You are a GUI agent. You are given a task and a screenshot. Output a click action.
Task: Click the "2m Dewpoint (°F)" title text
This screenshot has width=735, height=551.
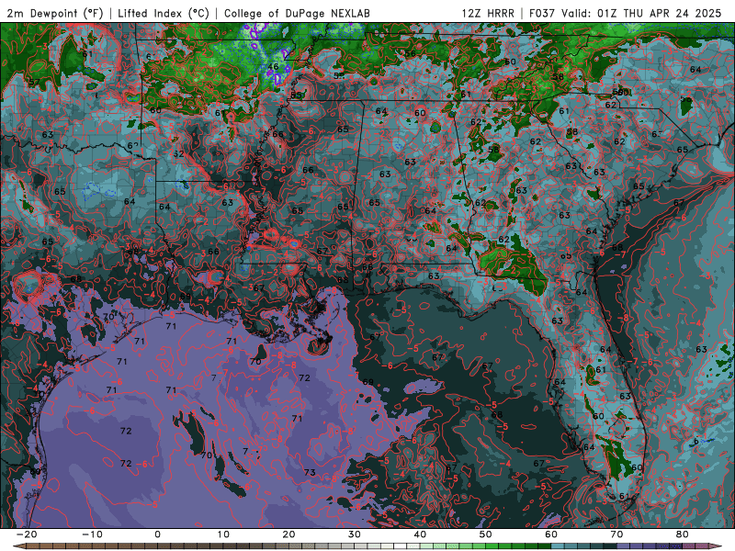[55, 13]
